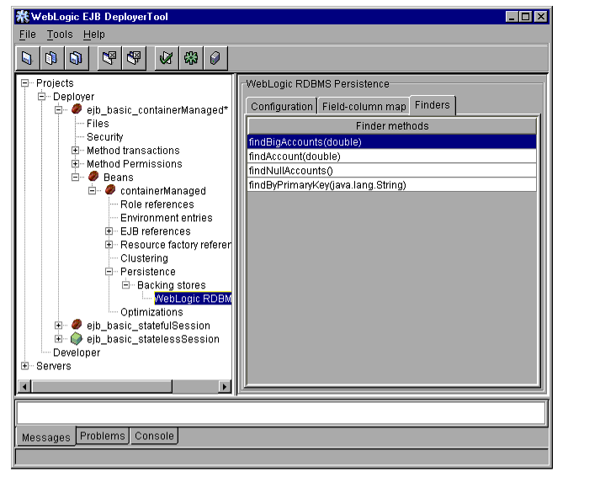Open the Tools menu
This screenshot has width=600, height=482.
coord(60,34)
